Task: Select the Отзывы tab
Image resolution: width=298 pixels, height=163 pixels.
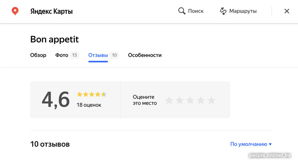Action: coord(98,55)
